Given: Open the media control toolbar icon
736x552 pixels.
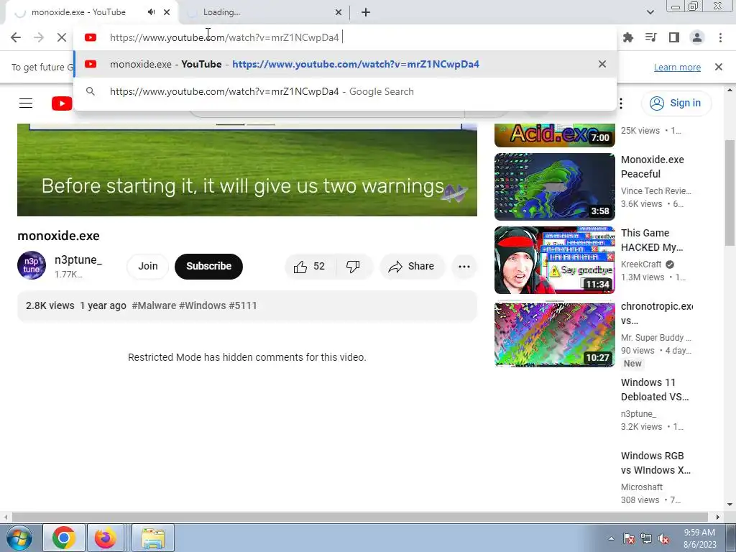Looking at the screenshot, I should coord(651,37).
